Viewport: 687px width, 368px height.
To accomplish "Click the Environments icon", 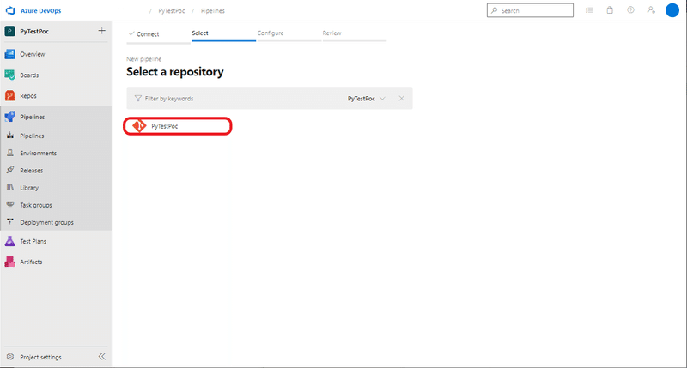I will [x=10, y=153].
